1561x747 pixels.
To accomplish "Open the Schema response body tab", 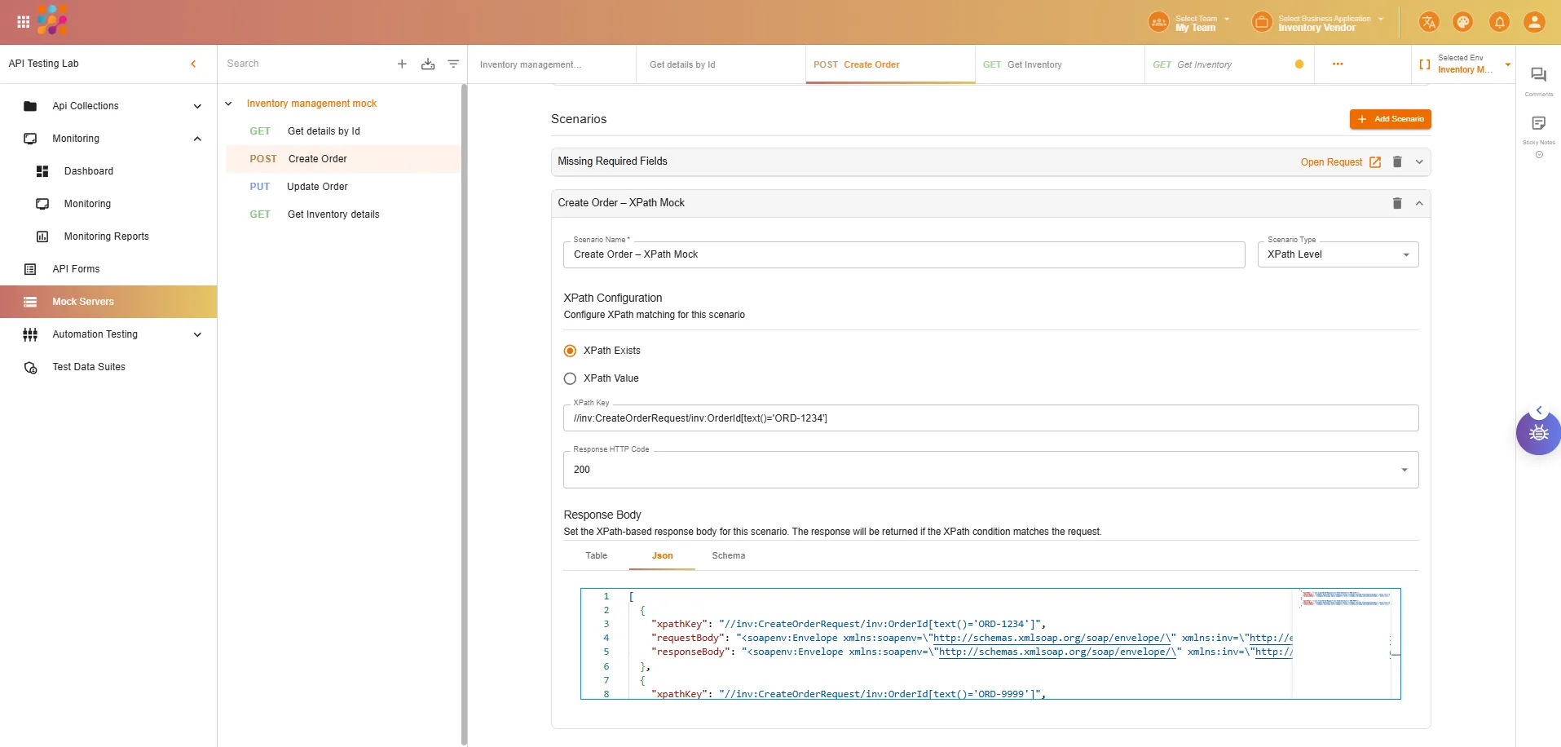I will click(728, 556).
